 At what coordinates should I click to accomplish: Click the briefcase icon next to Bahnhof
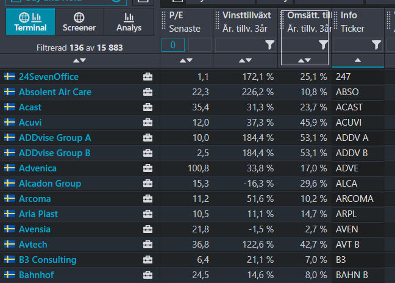tap(148, 274)
